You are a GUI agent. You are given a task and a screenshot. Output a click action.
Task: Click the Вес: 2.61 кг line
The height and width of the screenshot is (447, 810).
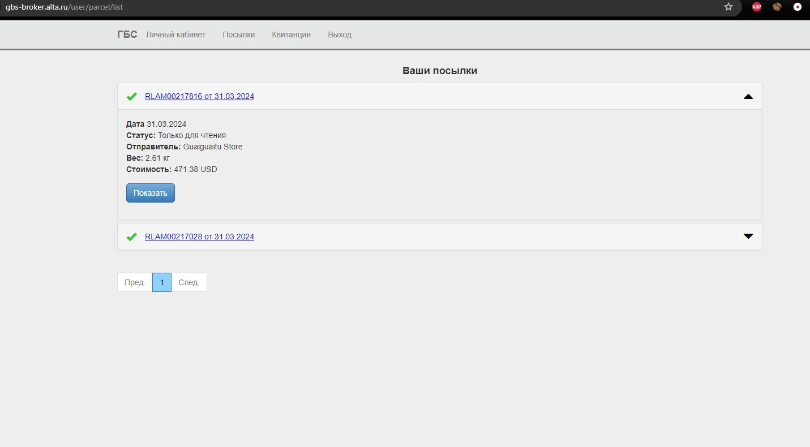[x=148, y=158]
